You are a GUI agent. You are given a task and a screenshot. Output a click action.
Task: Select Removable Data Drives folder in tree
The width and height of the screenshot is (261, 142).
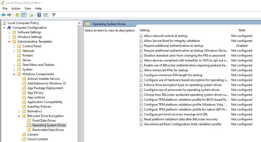click(48, 130)
